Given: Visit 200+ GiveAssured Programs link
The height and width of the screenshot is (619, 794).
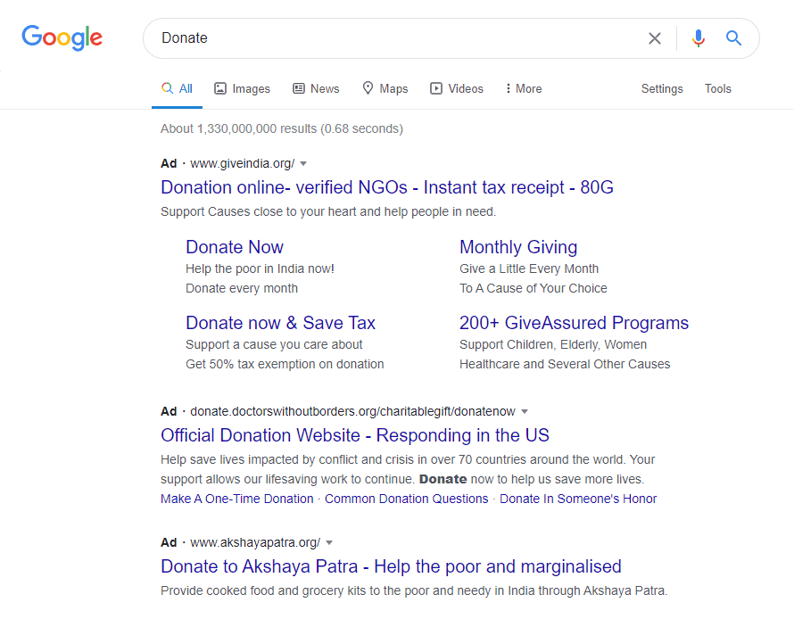Looking at the screenshot, I should click(574, 323).
